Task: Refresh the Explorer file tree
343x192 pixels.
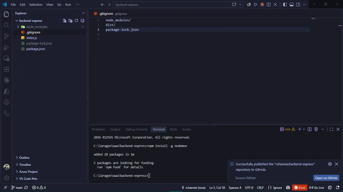Action: [76, 21]
